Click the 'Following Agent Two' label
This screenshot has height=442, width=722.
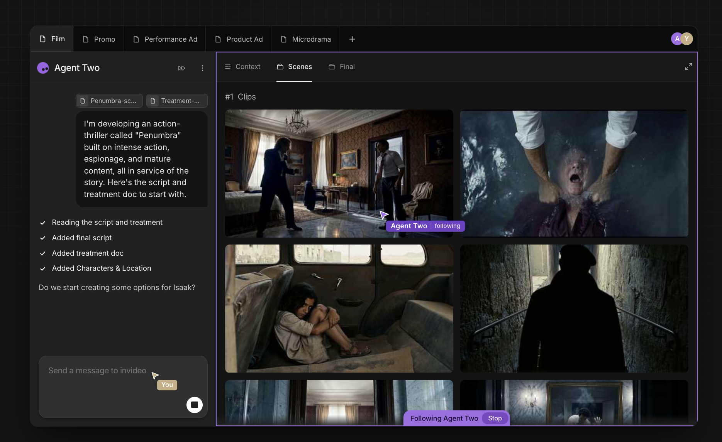[444, 418]
